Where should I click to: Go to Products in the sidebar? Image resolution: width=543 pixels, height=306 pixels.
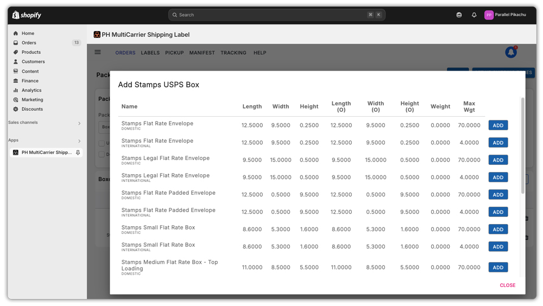(31, 52)
